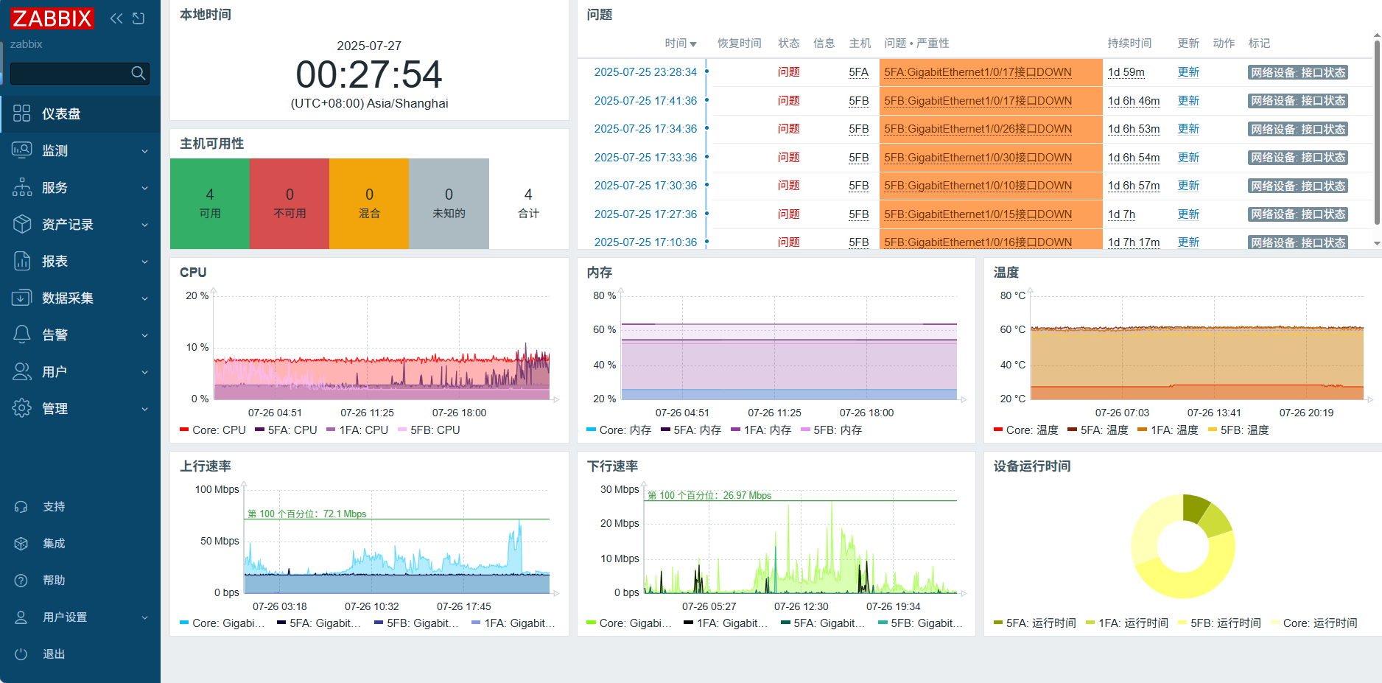Expand the 数据采集 menu chevron
Viewport: 1382px width, 683px height.
point(144,298)
